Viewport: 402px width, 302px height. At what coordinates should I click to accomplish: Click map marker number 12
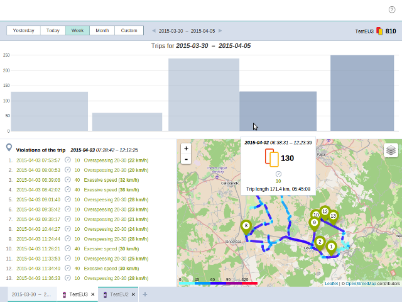pyautogui.click(x=325, y=213)
